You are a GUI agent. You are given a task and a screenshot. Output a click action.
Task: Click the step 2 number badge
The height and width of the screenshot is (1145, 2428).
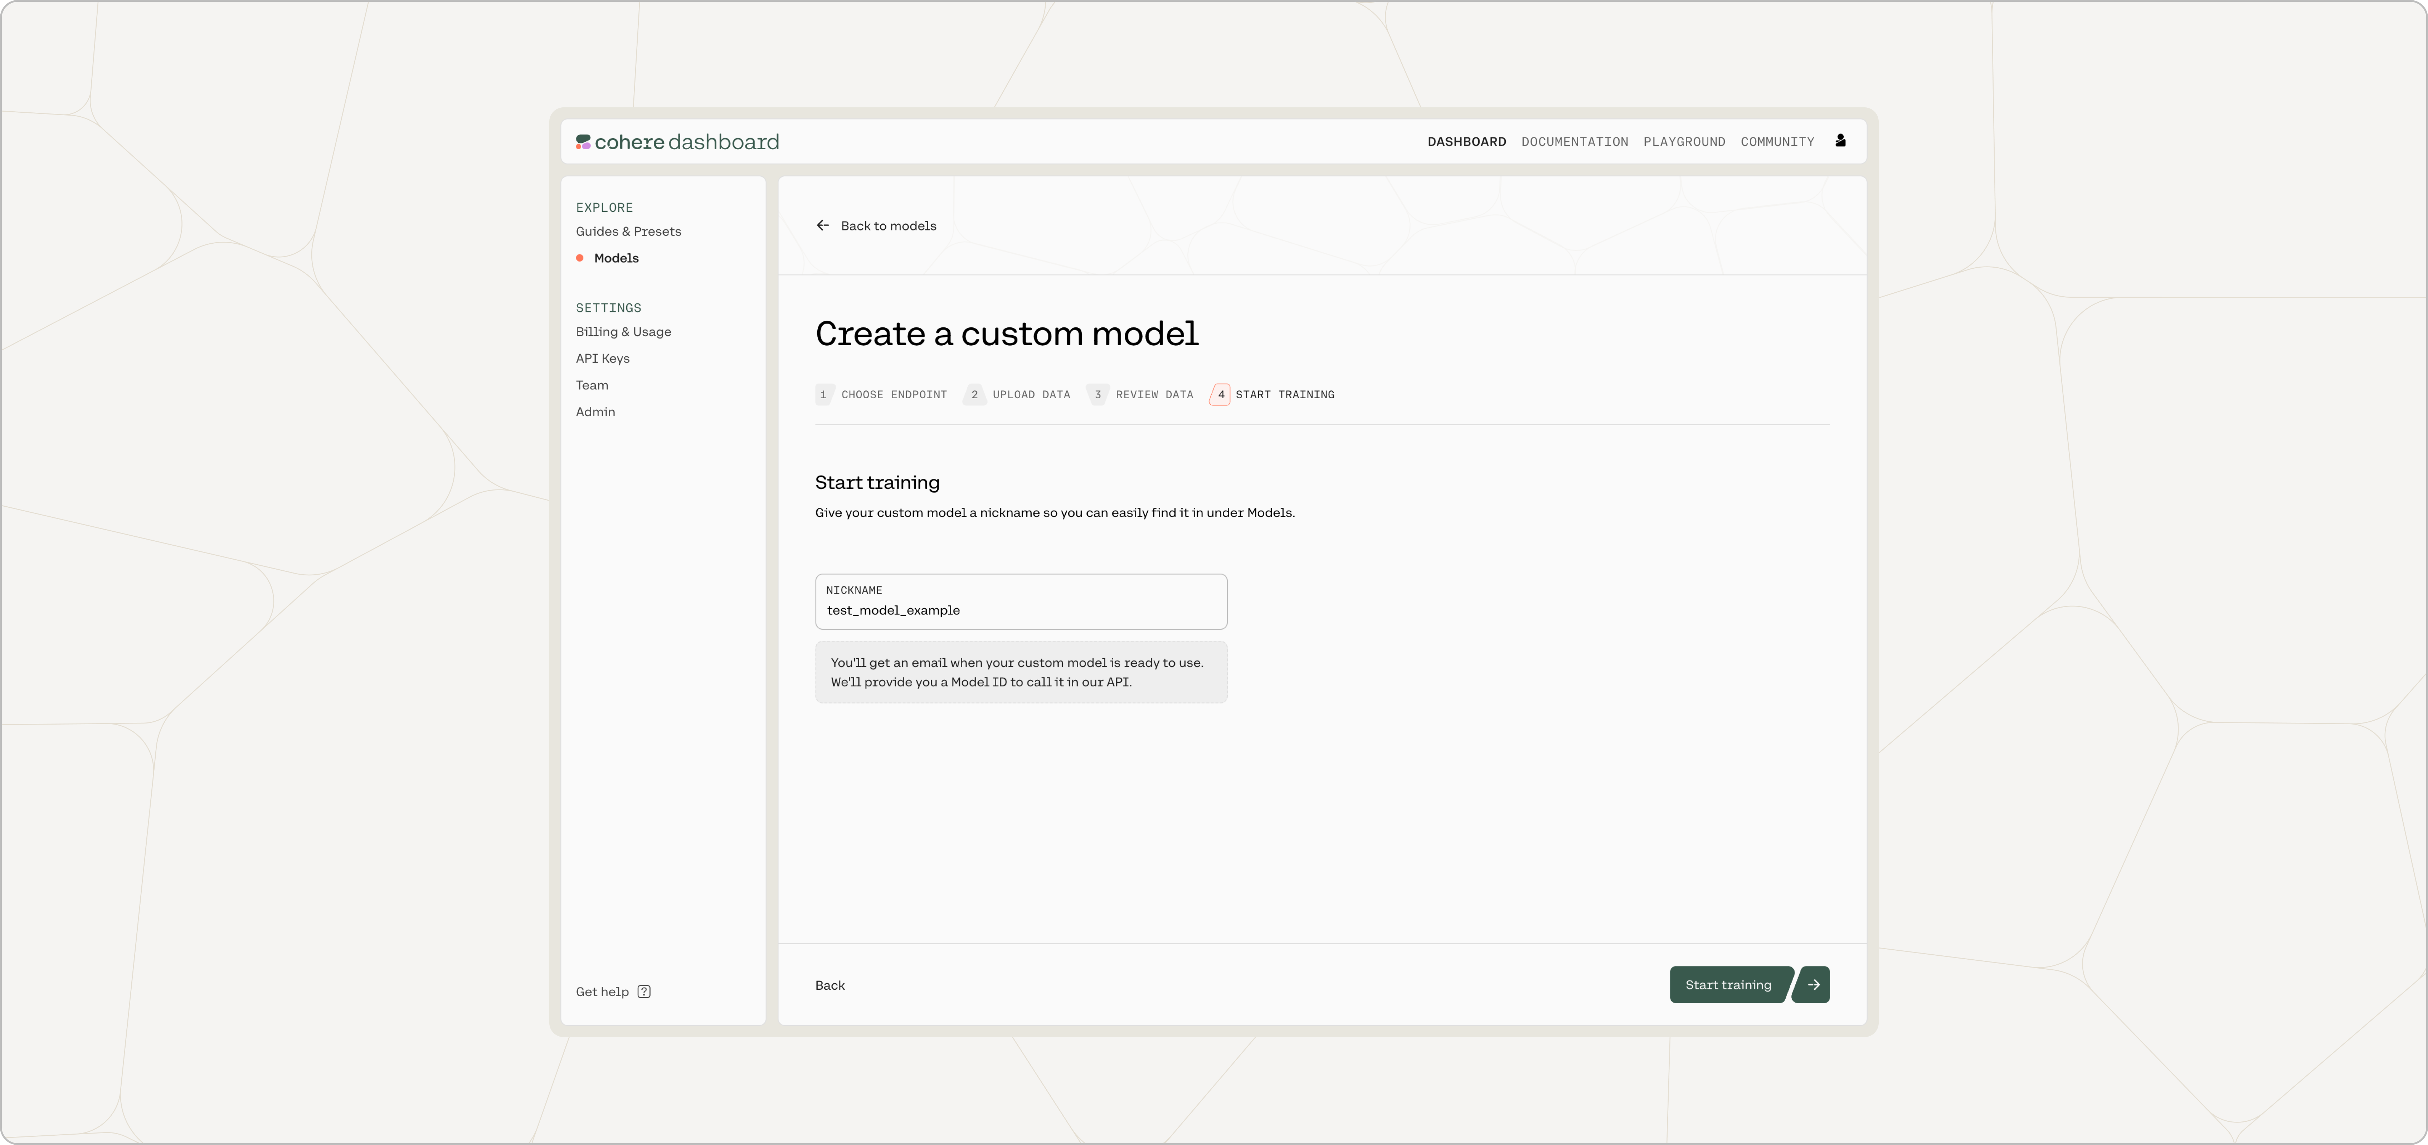click(974, 395)
